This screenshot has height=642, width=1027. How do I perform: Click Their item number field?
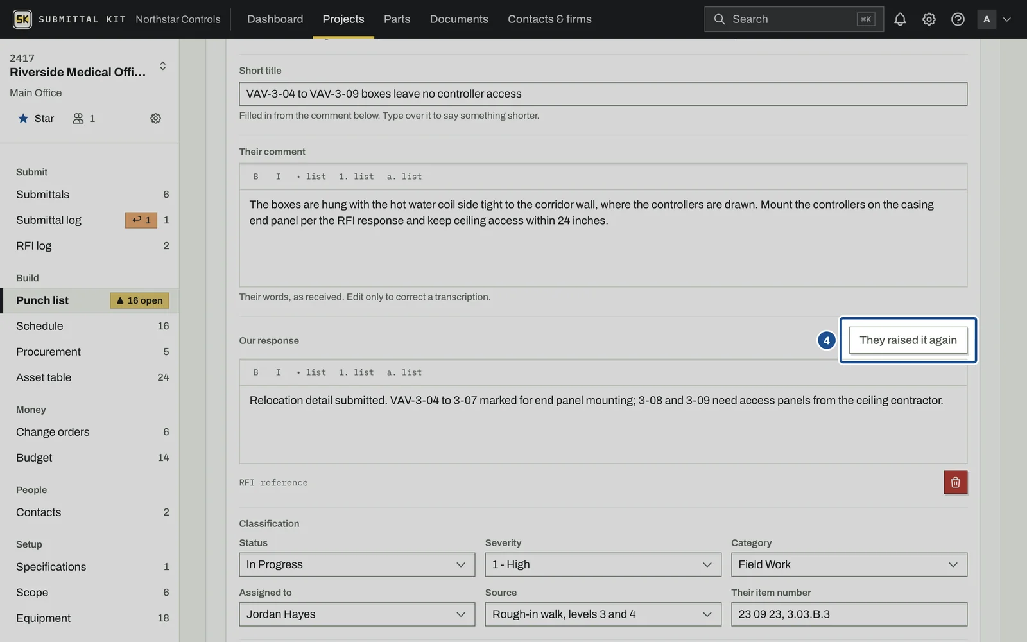click(849, 614)
